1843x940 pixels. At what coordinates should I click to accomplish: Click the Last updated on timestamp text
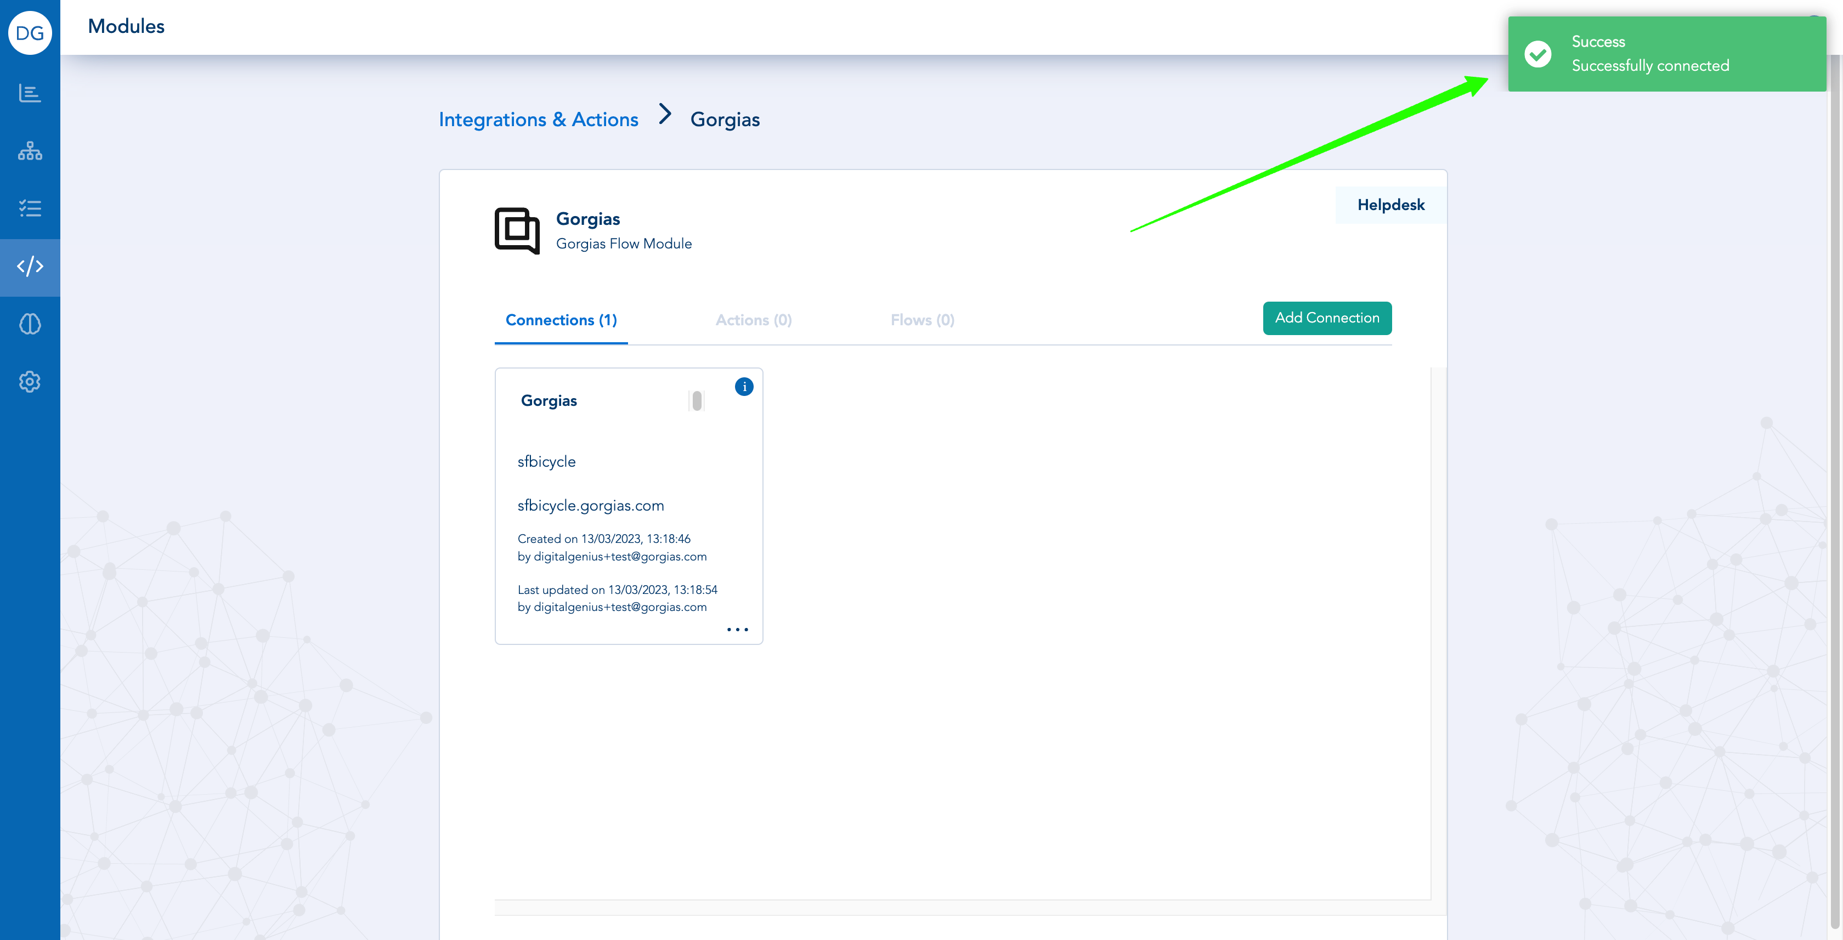click(x=618, y=590)
